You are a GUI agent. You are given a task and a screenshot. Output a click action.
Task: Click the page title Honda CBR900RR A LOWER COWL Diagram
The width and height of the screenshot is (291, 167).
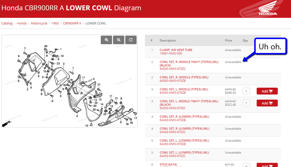pyautogui.click(x=71, y=8)
